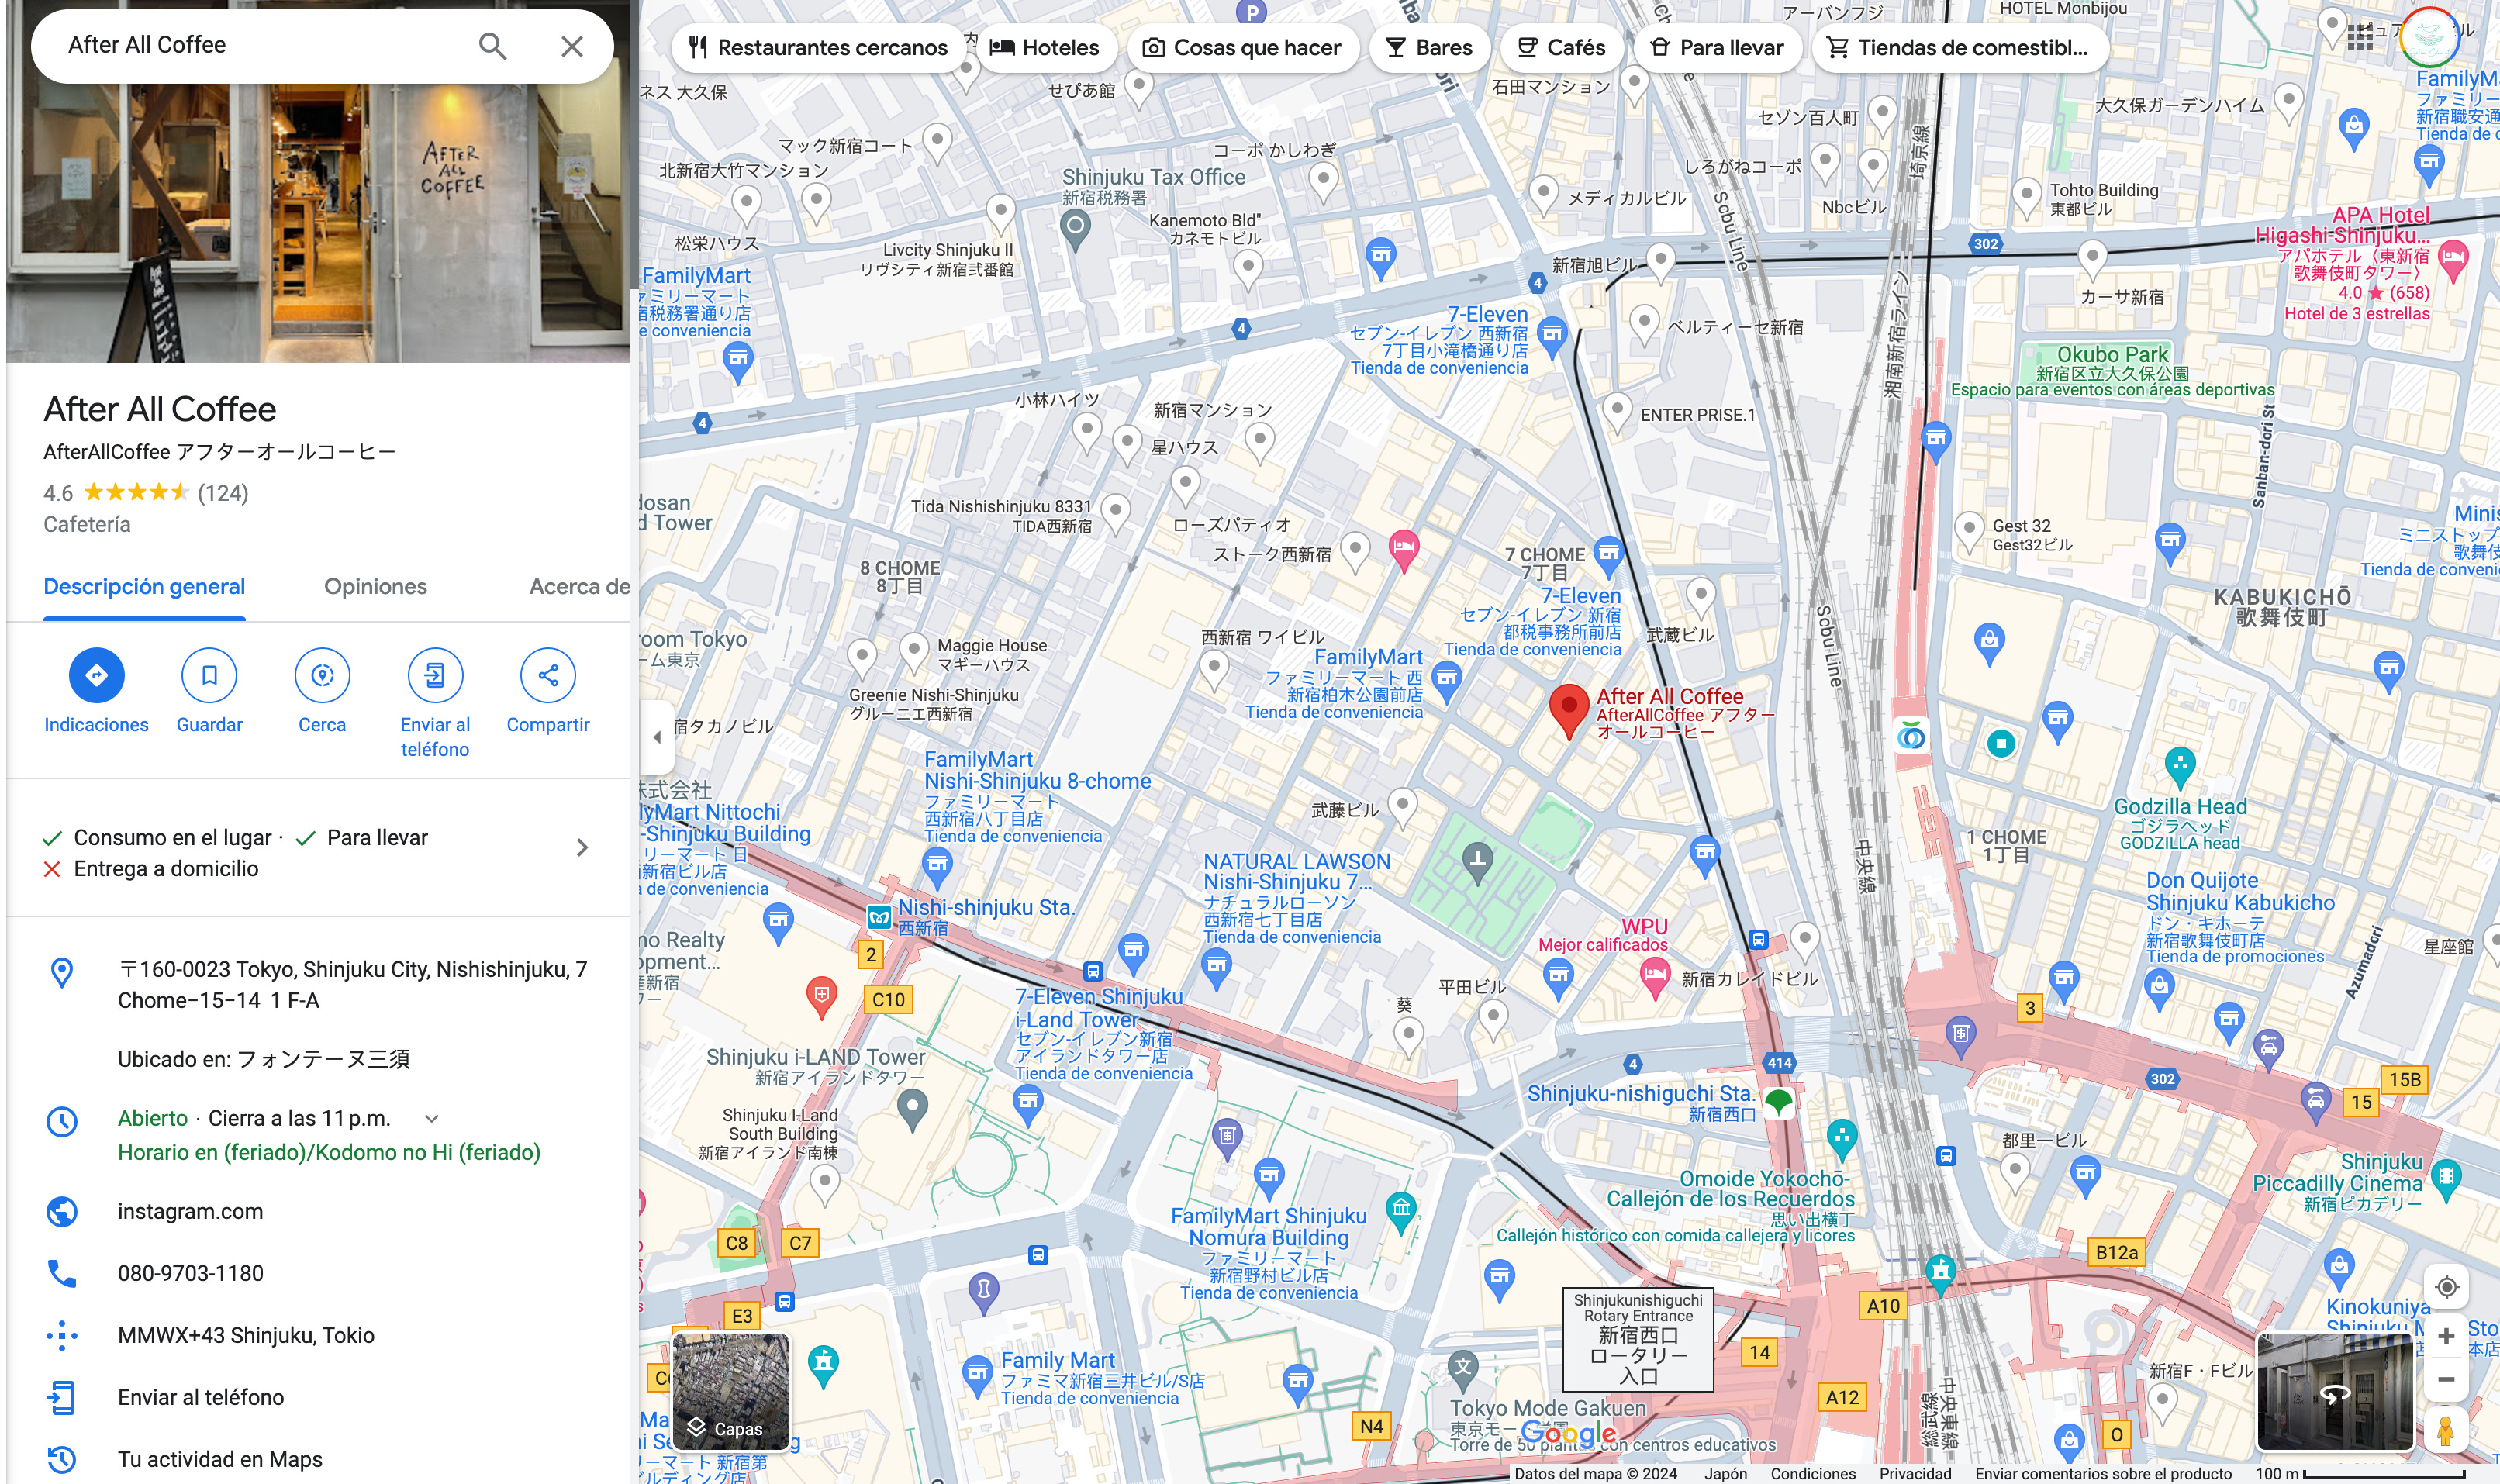Click the APA Hotel pink hotel marker

[2454, 260]
